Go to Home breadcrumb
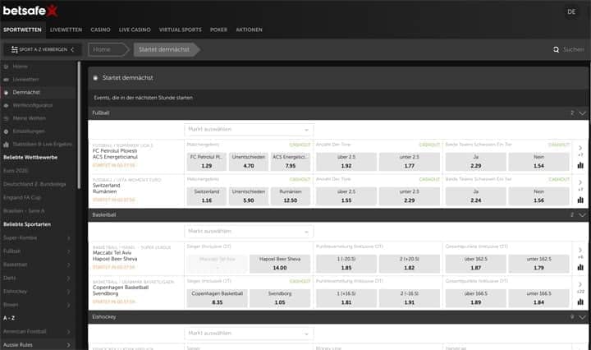This screenshot has height=350, width=591. pos(108,49)
